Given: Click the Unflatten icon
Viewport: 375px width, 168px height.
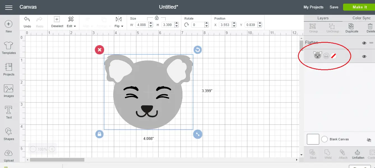Looking at the screenshot, I should 358,153.
